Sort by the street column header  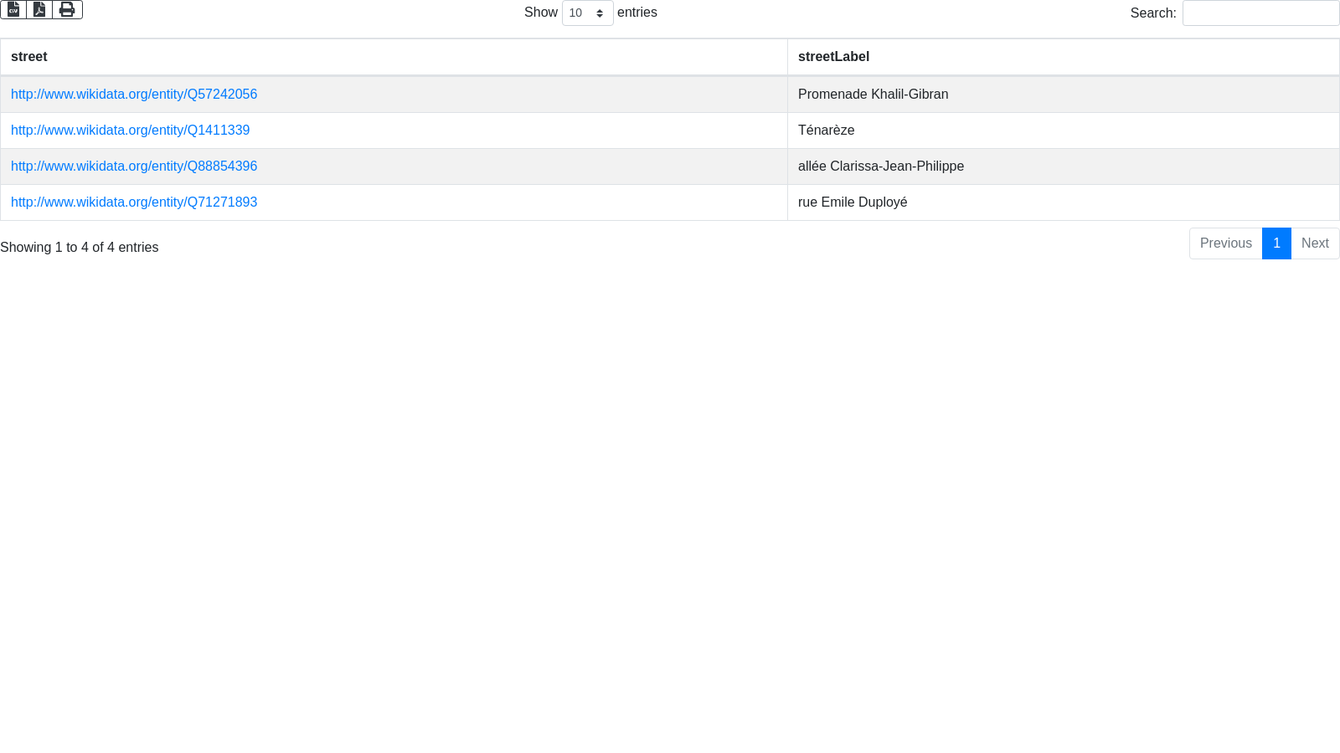tap(29, 57)
